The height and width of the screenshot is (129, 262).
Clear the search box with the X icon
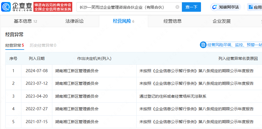coord(177,7)
